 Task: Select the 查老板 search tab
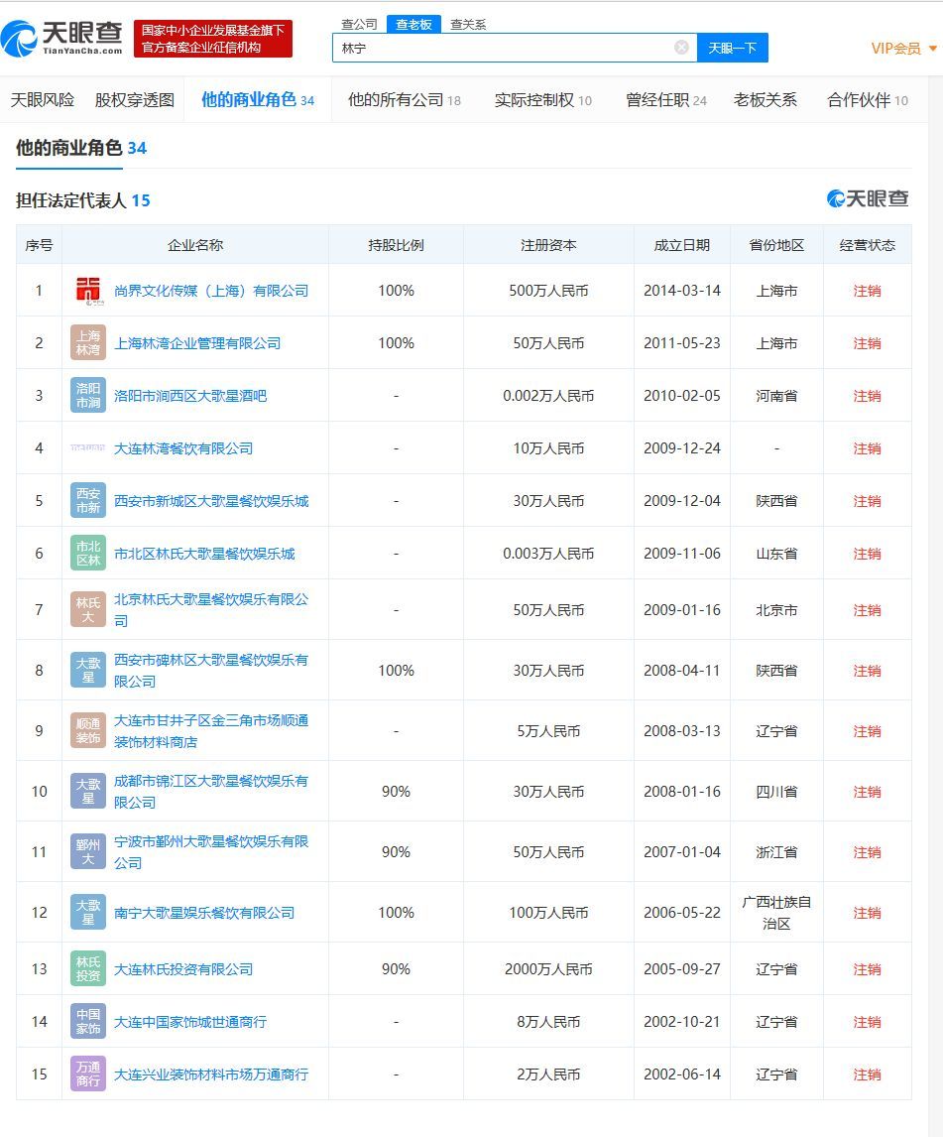click(413, 25)
